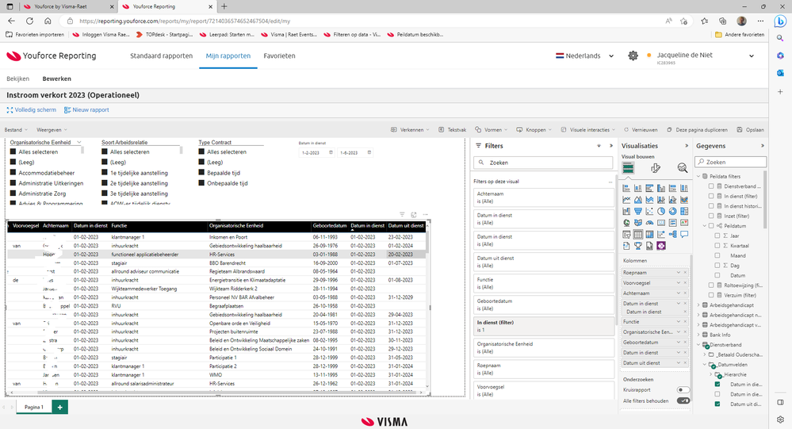The width and height of the screenshot is (792, 429).
Task: Select the Q&A speech bubble visualization icon
Action: point(684,235)
